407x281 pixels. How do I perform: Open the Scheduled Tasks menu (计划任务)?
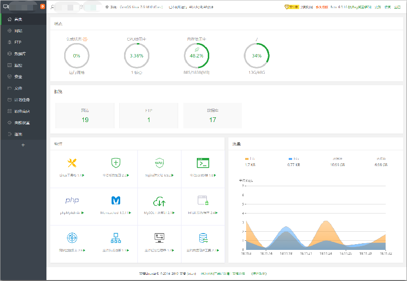[23, 100]
